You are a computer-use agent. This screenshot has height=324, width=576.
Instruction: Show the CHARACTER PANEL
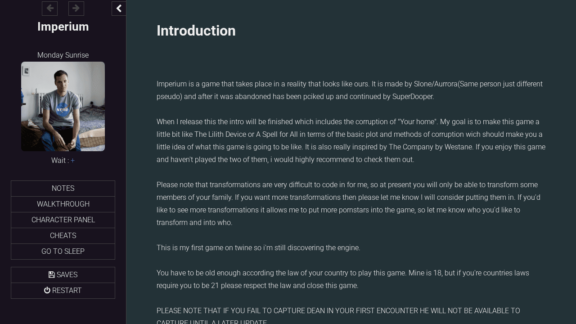click(x=63, y=220)
